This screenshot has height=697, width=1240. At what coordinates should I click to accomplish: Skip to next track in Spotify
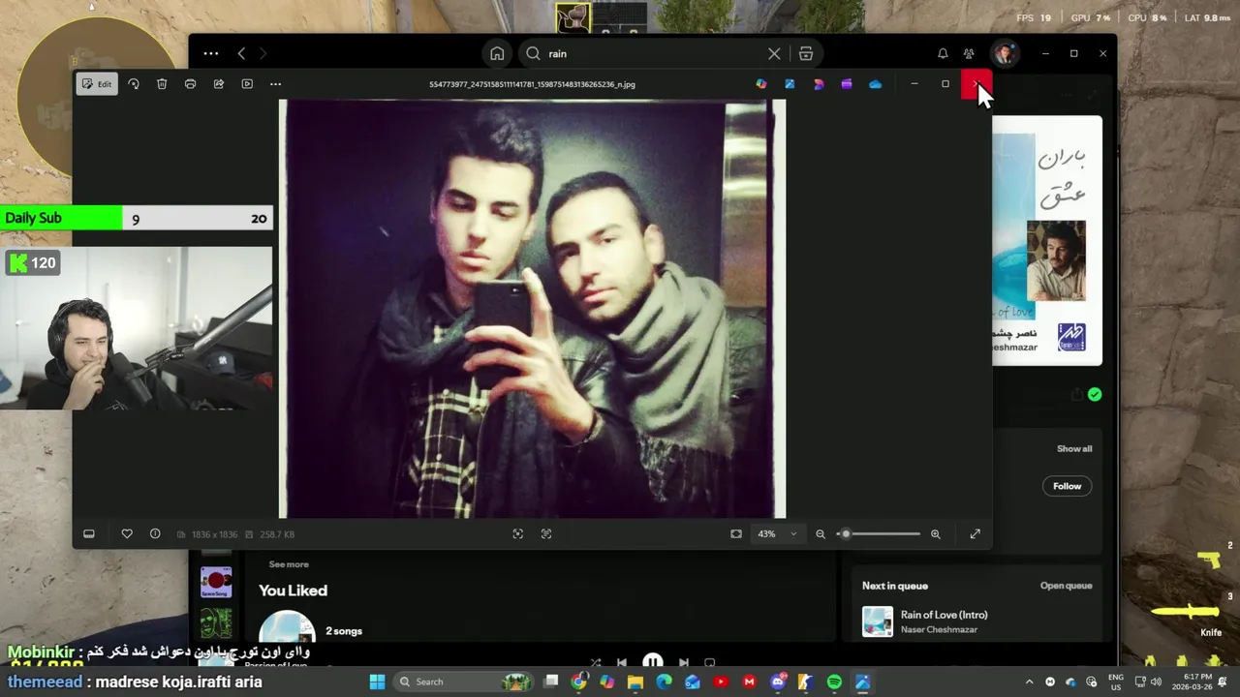coord(684,663)
